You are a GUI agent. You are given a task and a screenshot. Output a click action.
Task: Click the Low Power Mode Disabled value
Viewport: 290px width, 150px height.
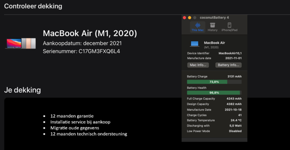click(235, 131)
